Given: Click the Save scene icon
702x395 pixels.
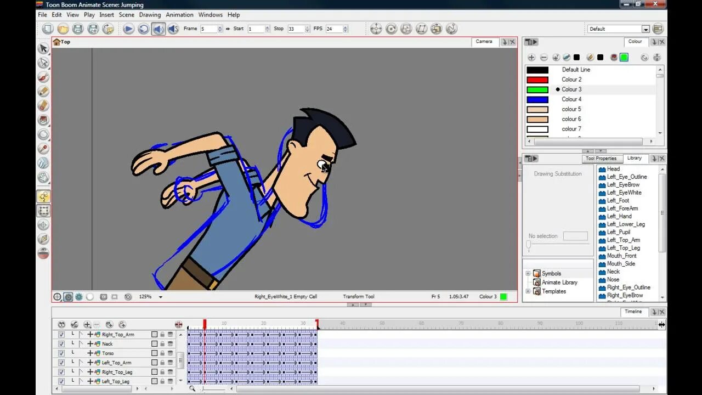Looking at the screenshot, I should pyautogui.click(x=78, y=29).
